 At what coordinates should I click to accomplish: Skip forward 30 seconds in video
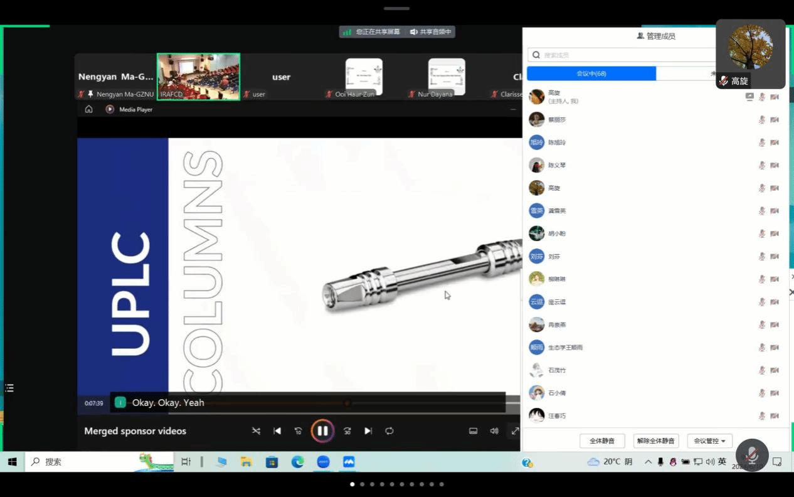pos(347,431)
